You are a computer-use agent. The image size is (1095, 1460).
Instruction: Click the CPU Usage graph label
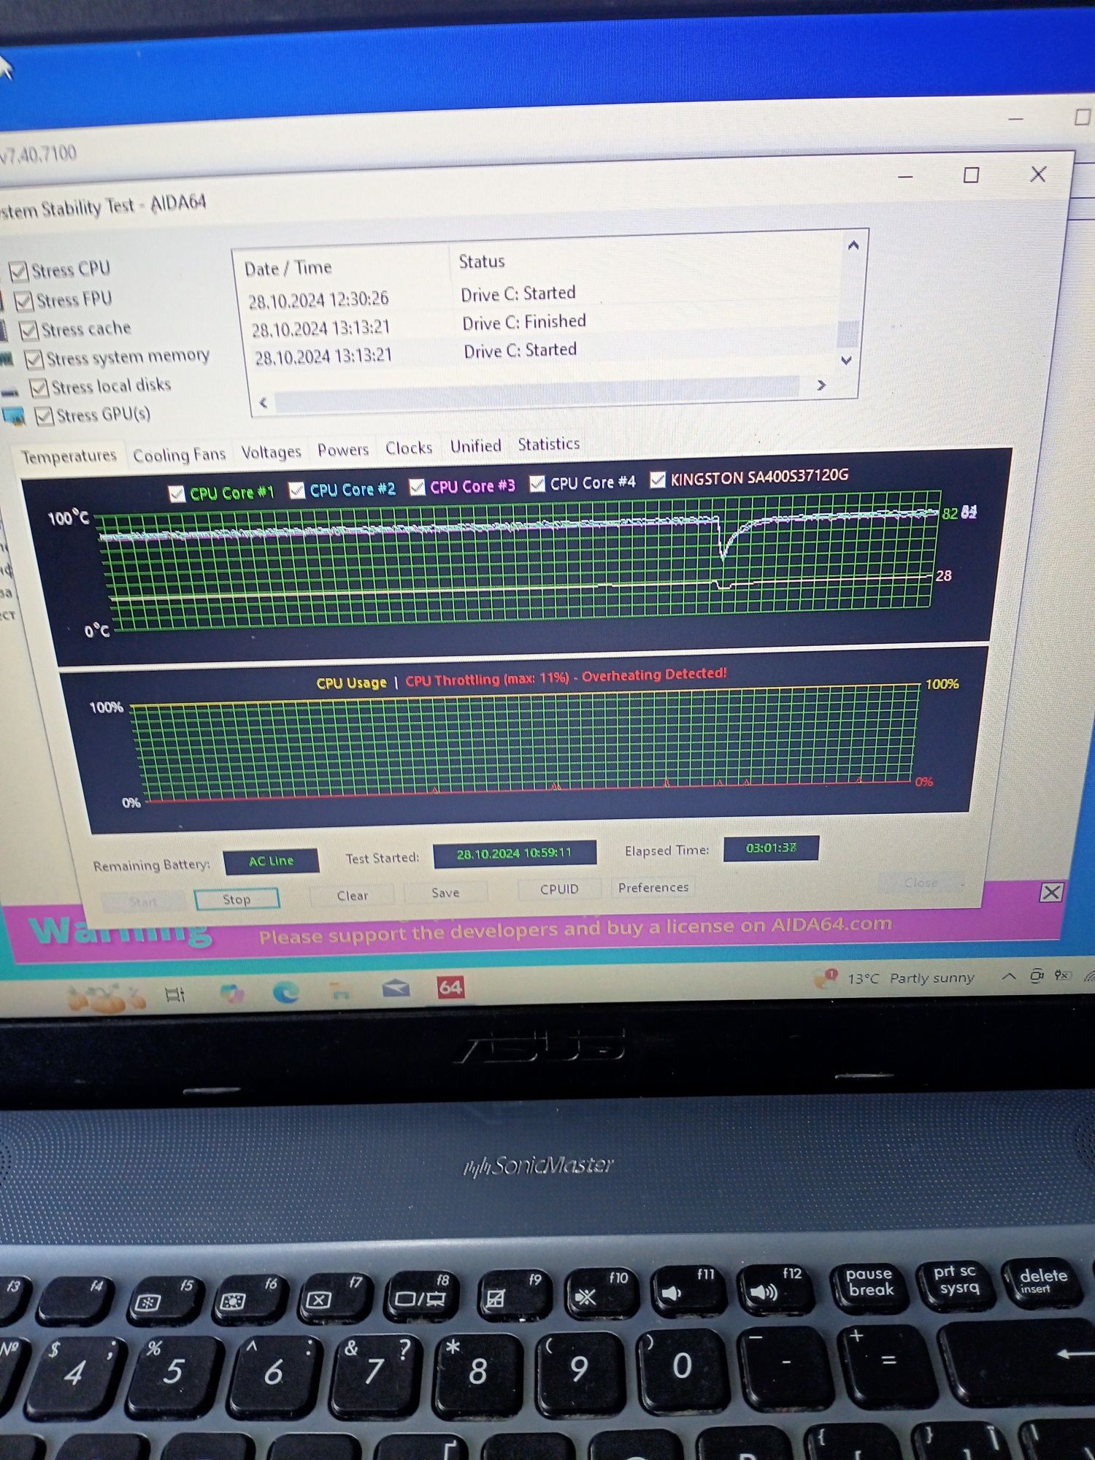(x=351, y=683)
